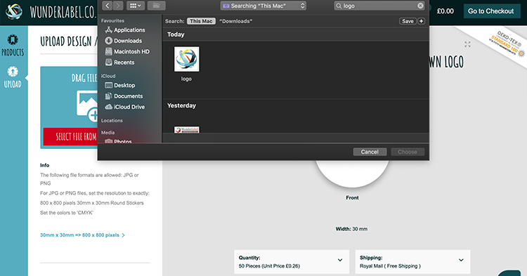The height and width of the screenshot is (276, 527).
Task: Click the Yesterday section header
Action: pos(181,105)
